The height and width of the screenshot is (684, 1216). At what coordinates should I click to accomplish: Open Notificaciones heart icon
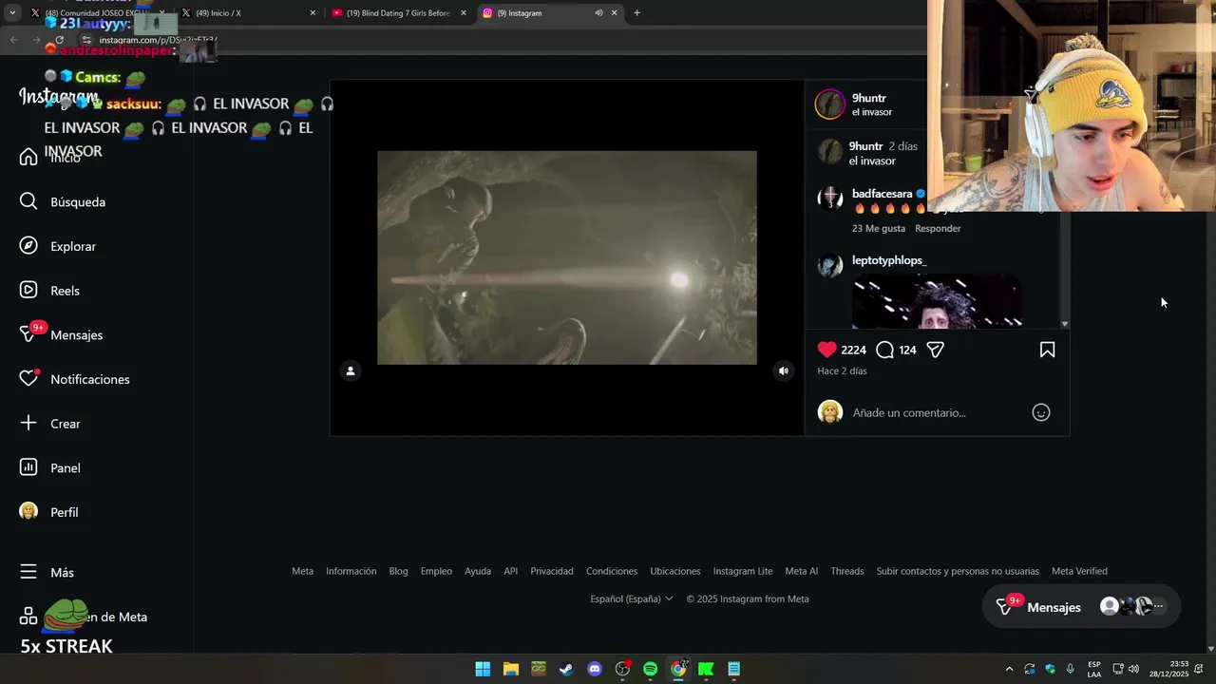(28, 379)
